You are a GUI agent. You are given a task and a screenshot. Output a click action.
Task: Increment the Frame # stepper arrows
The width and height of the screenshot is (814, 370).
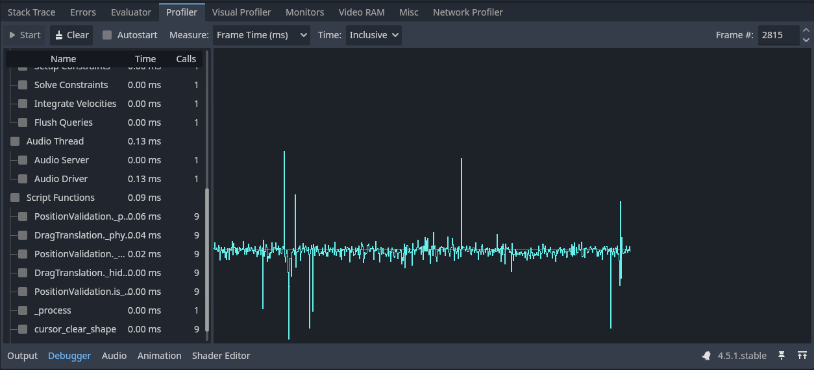(x=806, y=31)
